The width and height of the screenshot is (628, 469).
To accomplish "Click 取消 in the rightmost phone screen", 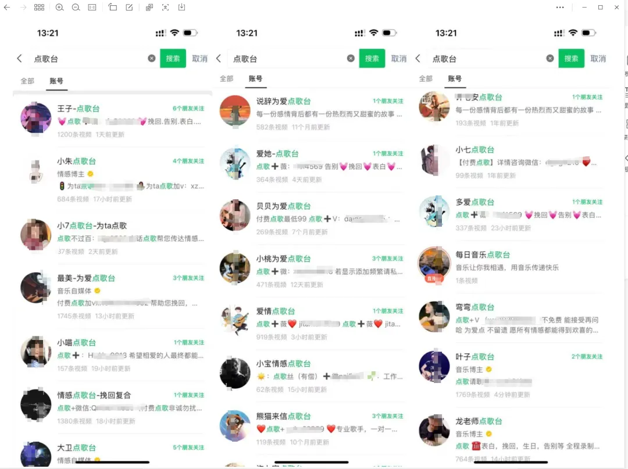I will click(598, 59).
